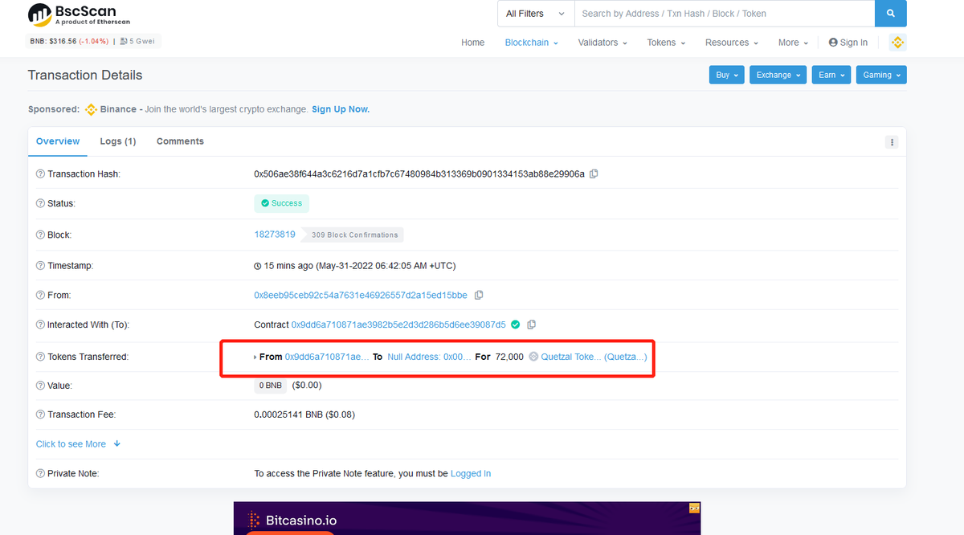
Task: Expand Click to see More details
Action: click(78, 444)
